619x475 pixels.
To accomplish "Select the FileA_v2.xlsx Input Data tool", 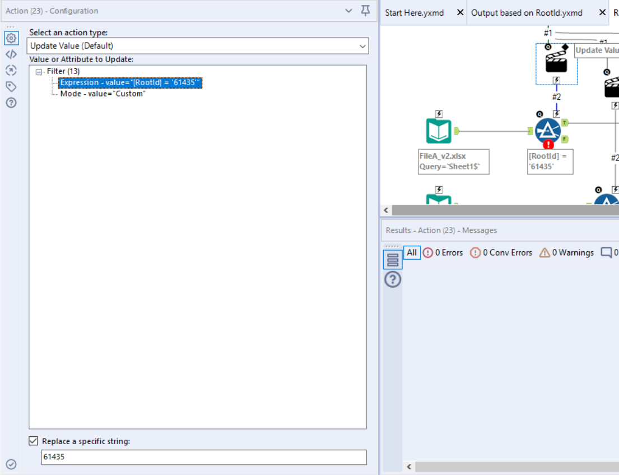I will (x=439, y=131).
